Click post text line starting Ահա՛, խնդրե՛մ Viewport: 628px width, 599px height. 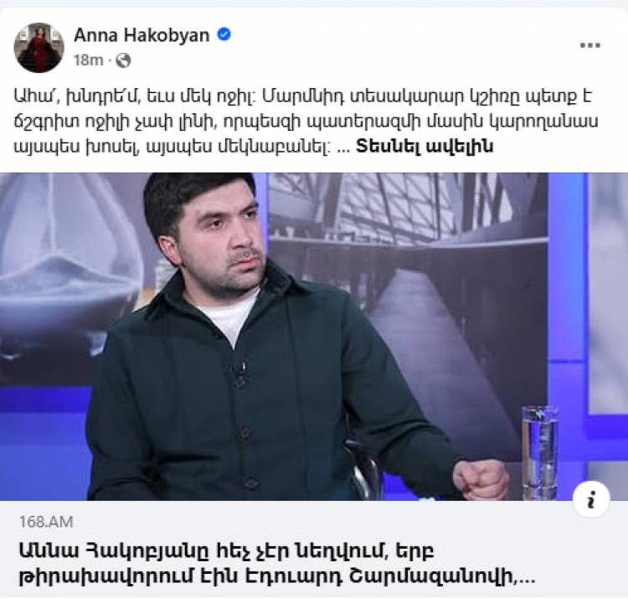coord(302,97)
